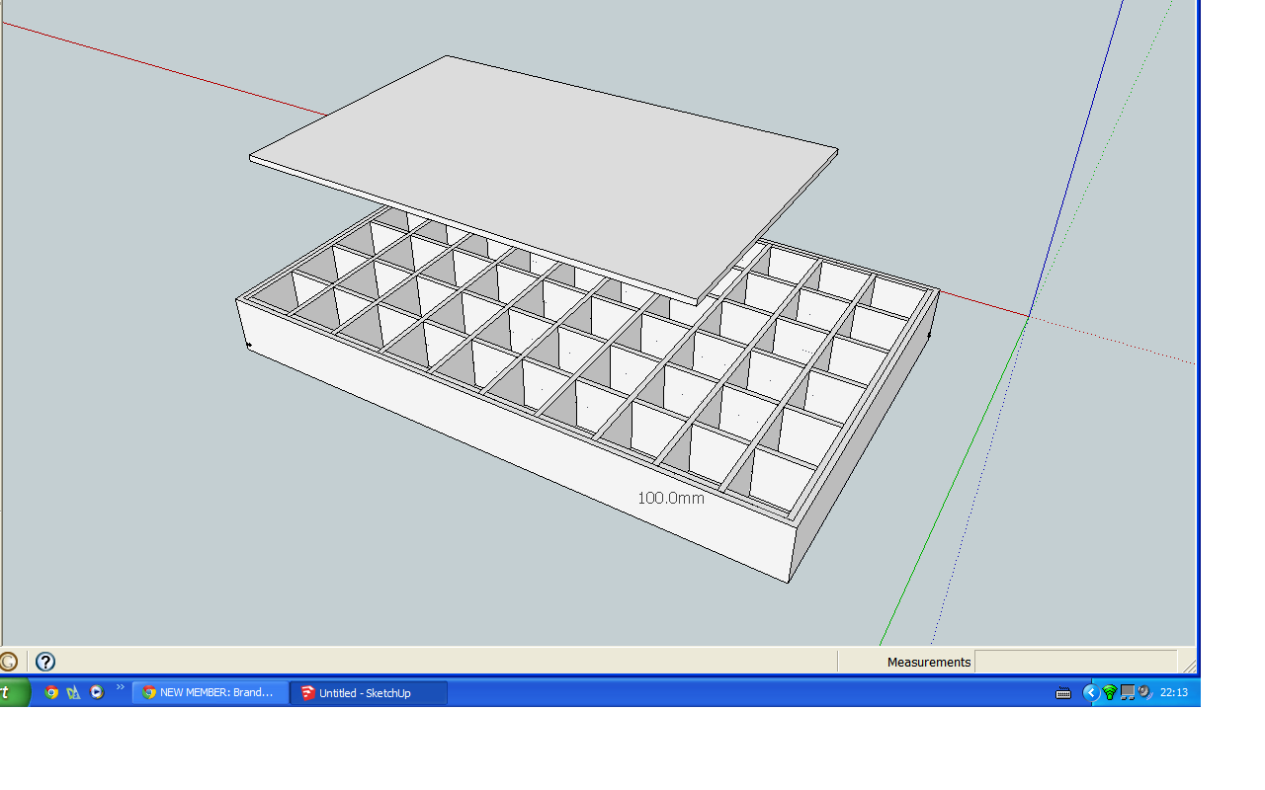Click the Start button

14,692
